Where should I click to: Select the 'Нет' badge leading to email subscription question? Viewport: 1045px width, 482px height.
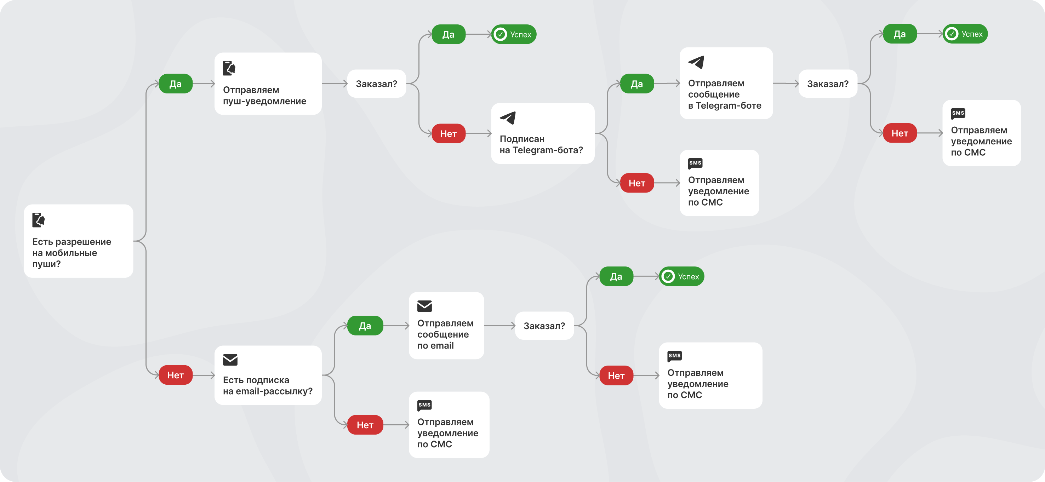pos(175,375)
